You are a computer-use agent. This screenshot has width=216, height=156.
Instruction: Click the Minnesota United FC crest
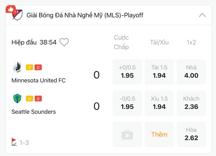point(17,67)
